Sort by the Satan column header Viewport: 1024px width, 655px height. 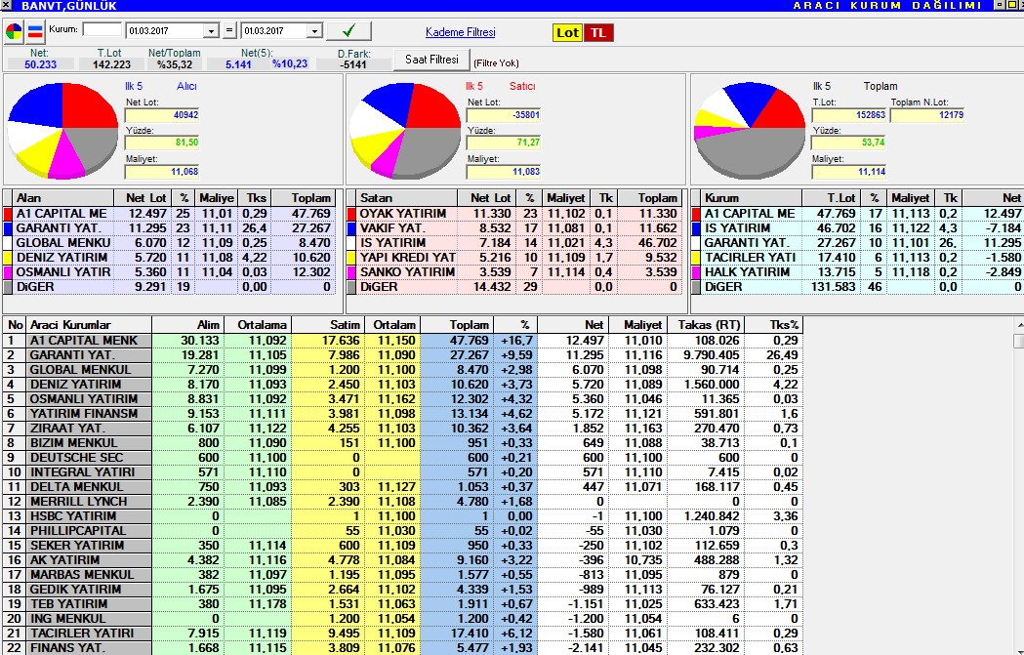[x=407, y=198]
